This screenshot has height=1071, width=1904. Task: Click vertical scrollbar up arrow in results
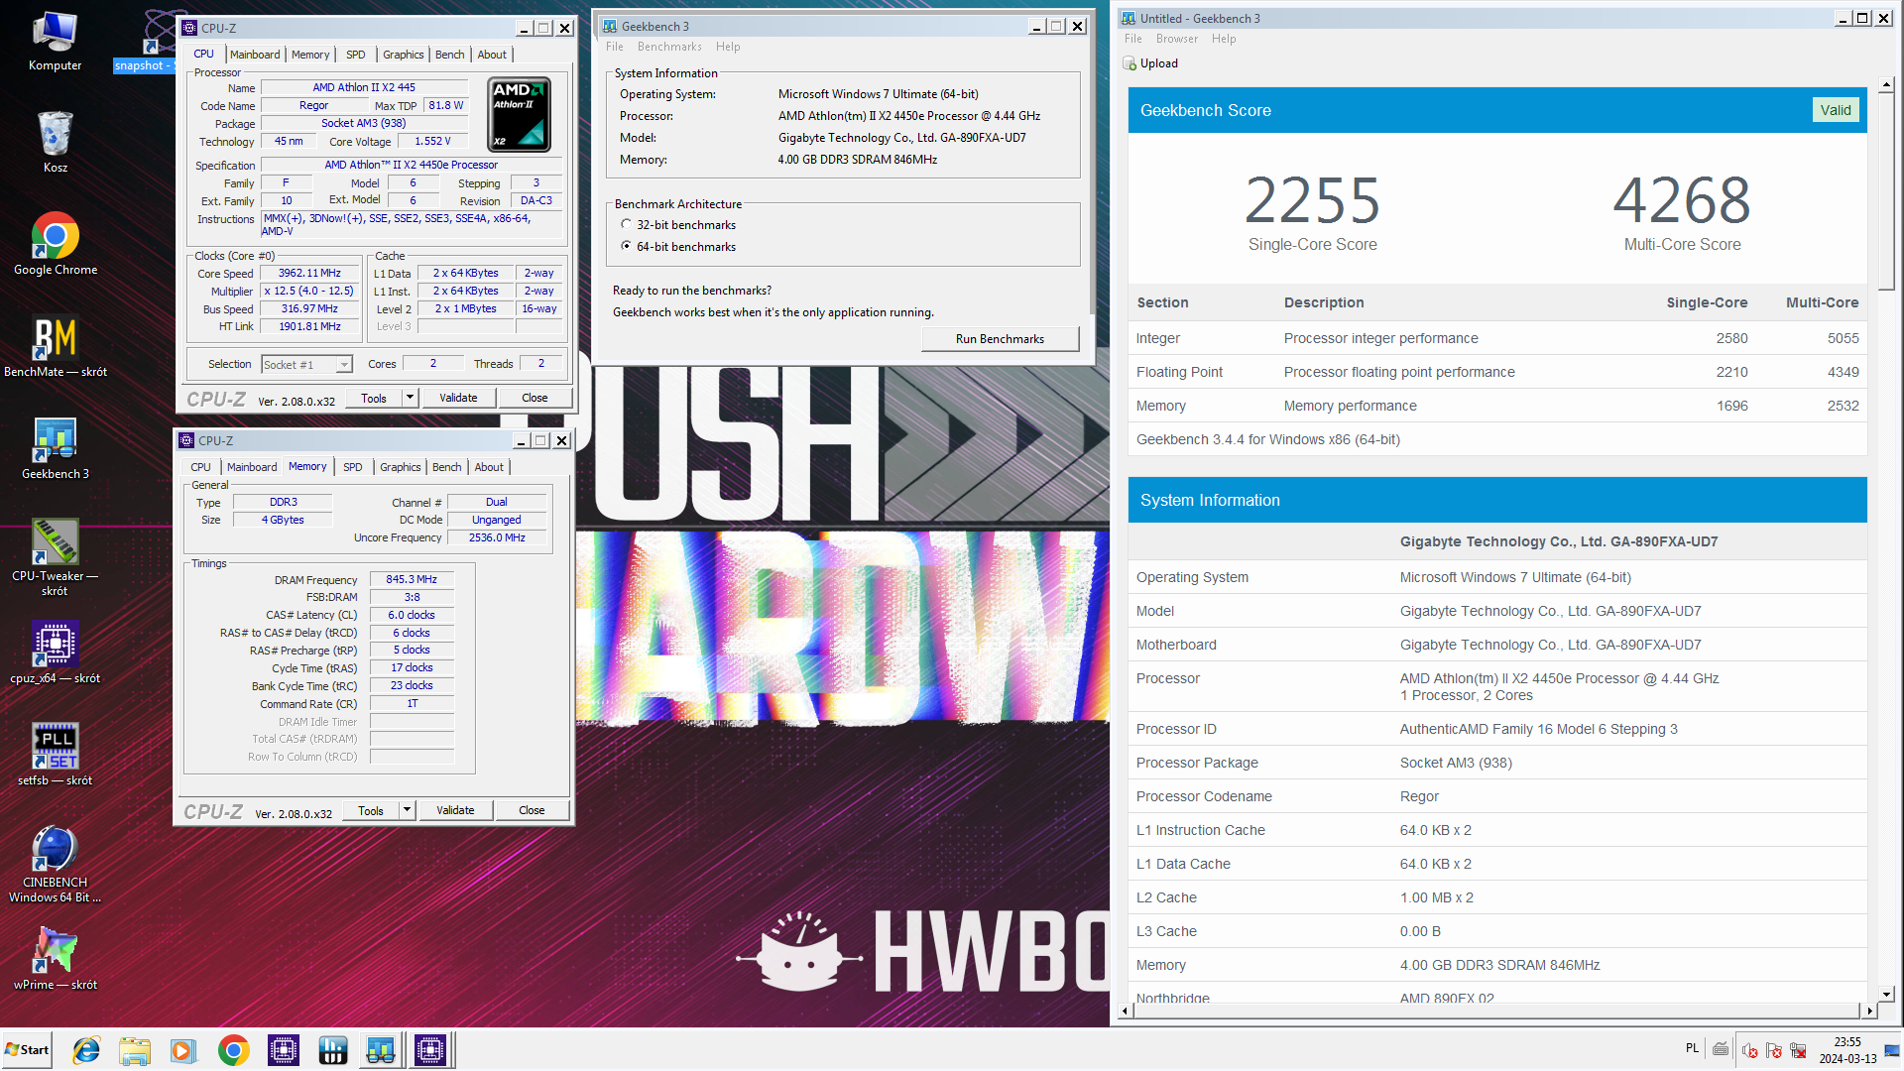point(1887,83)
